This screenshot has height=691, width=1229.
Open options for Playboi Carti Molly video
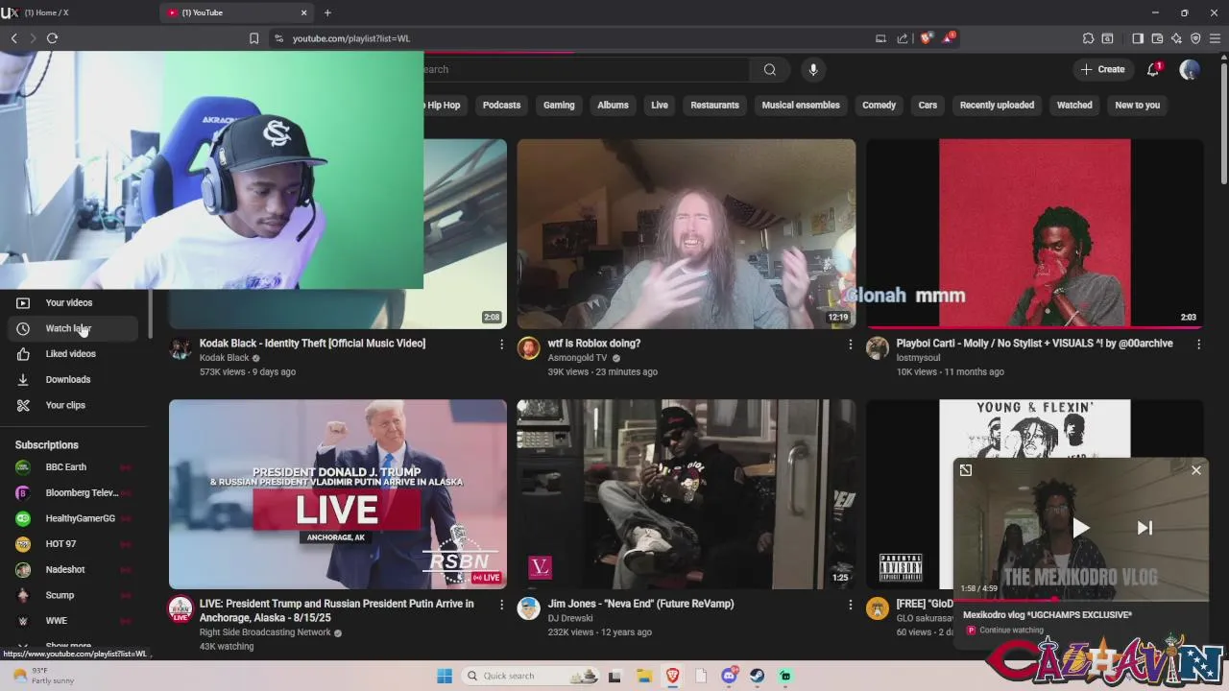click(x=1198, y=344)
